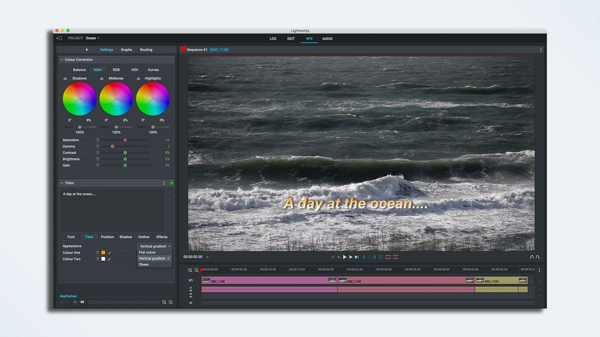Select the Play button in the viewer transport
Screen dimensions: 600x337
pyautogui.click(x=344, y=257)
